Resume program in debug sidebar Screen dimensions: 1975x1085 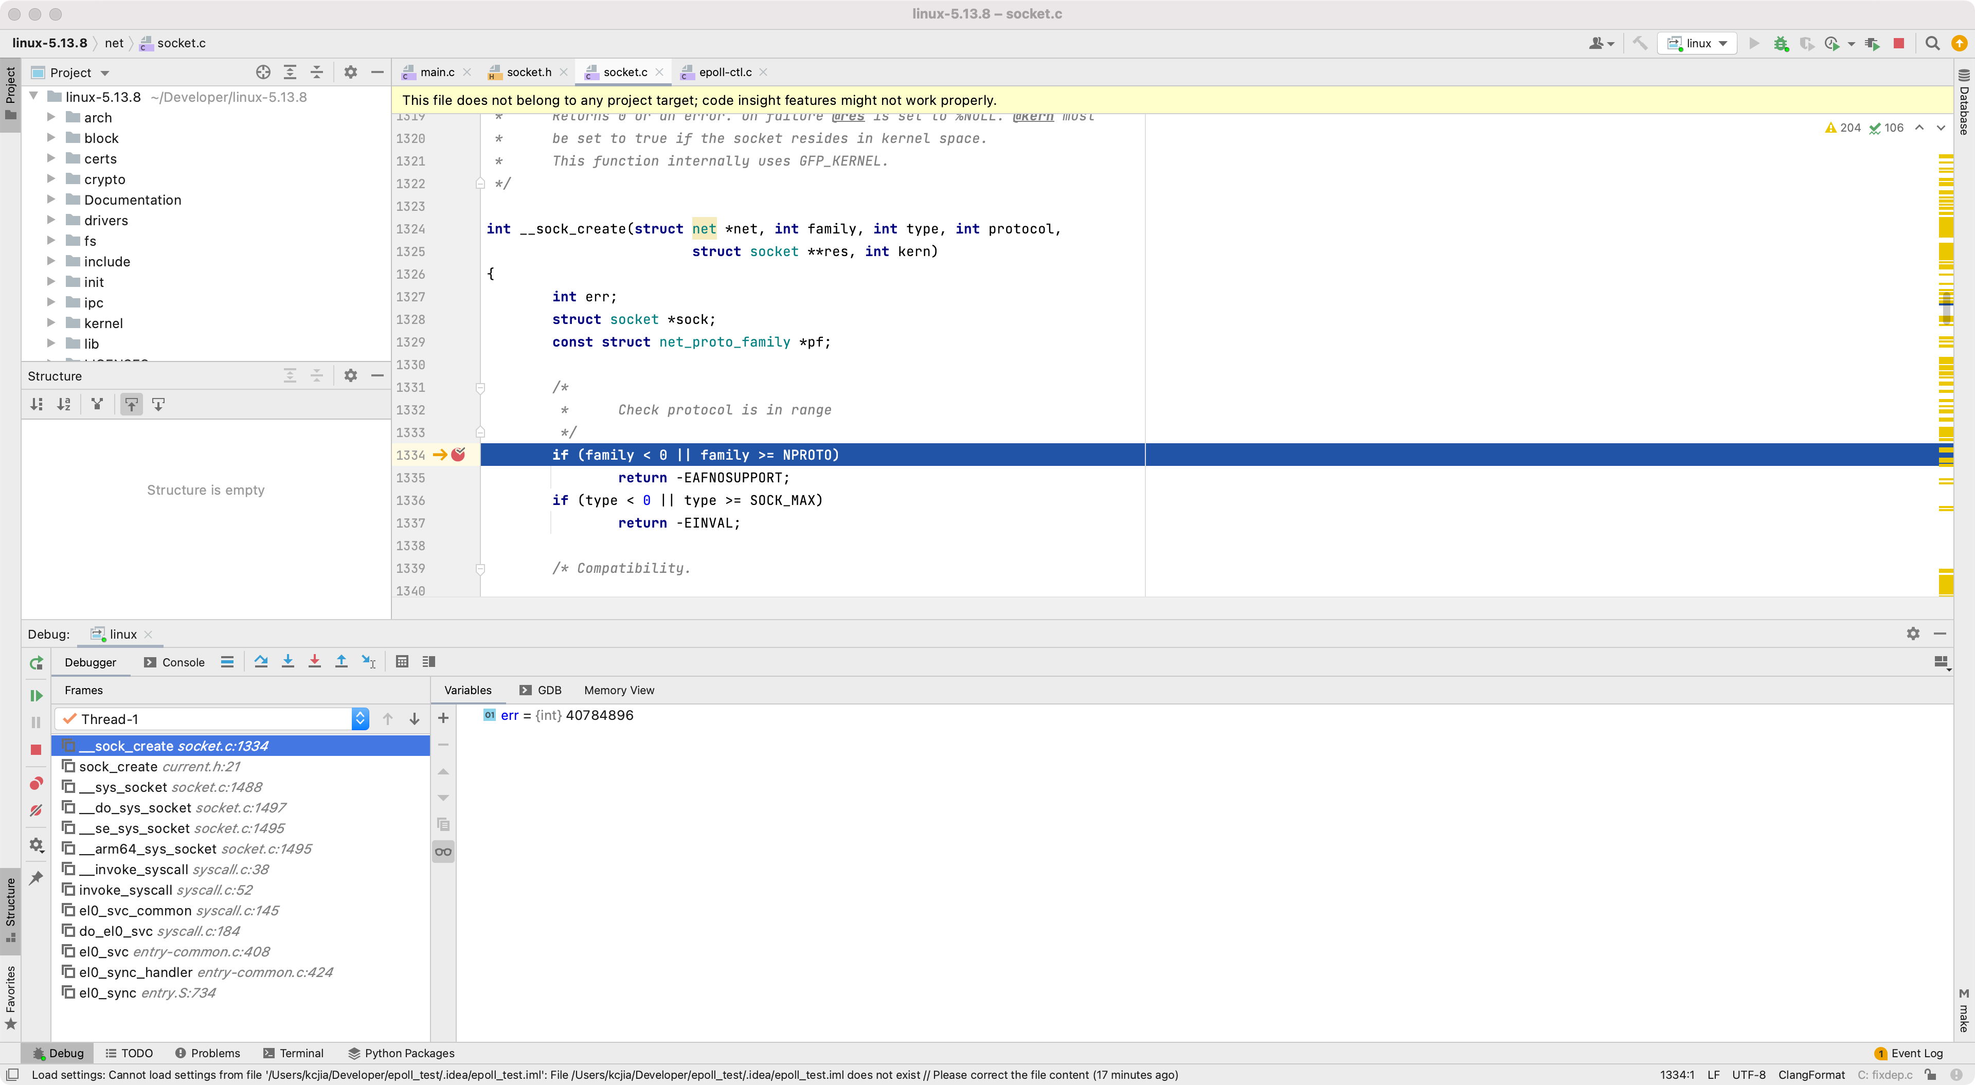click(x=36, y=695)
